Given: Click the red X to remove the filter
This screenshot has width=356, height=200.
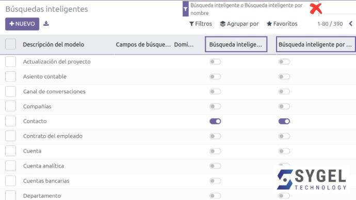Looking at the screenshot, I should [x=316, y=9].
